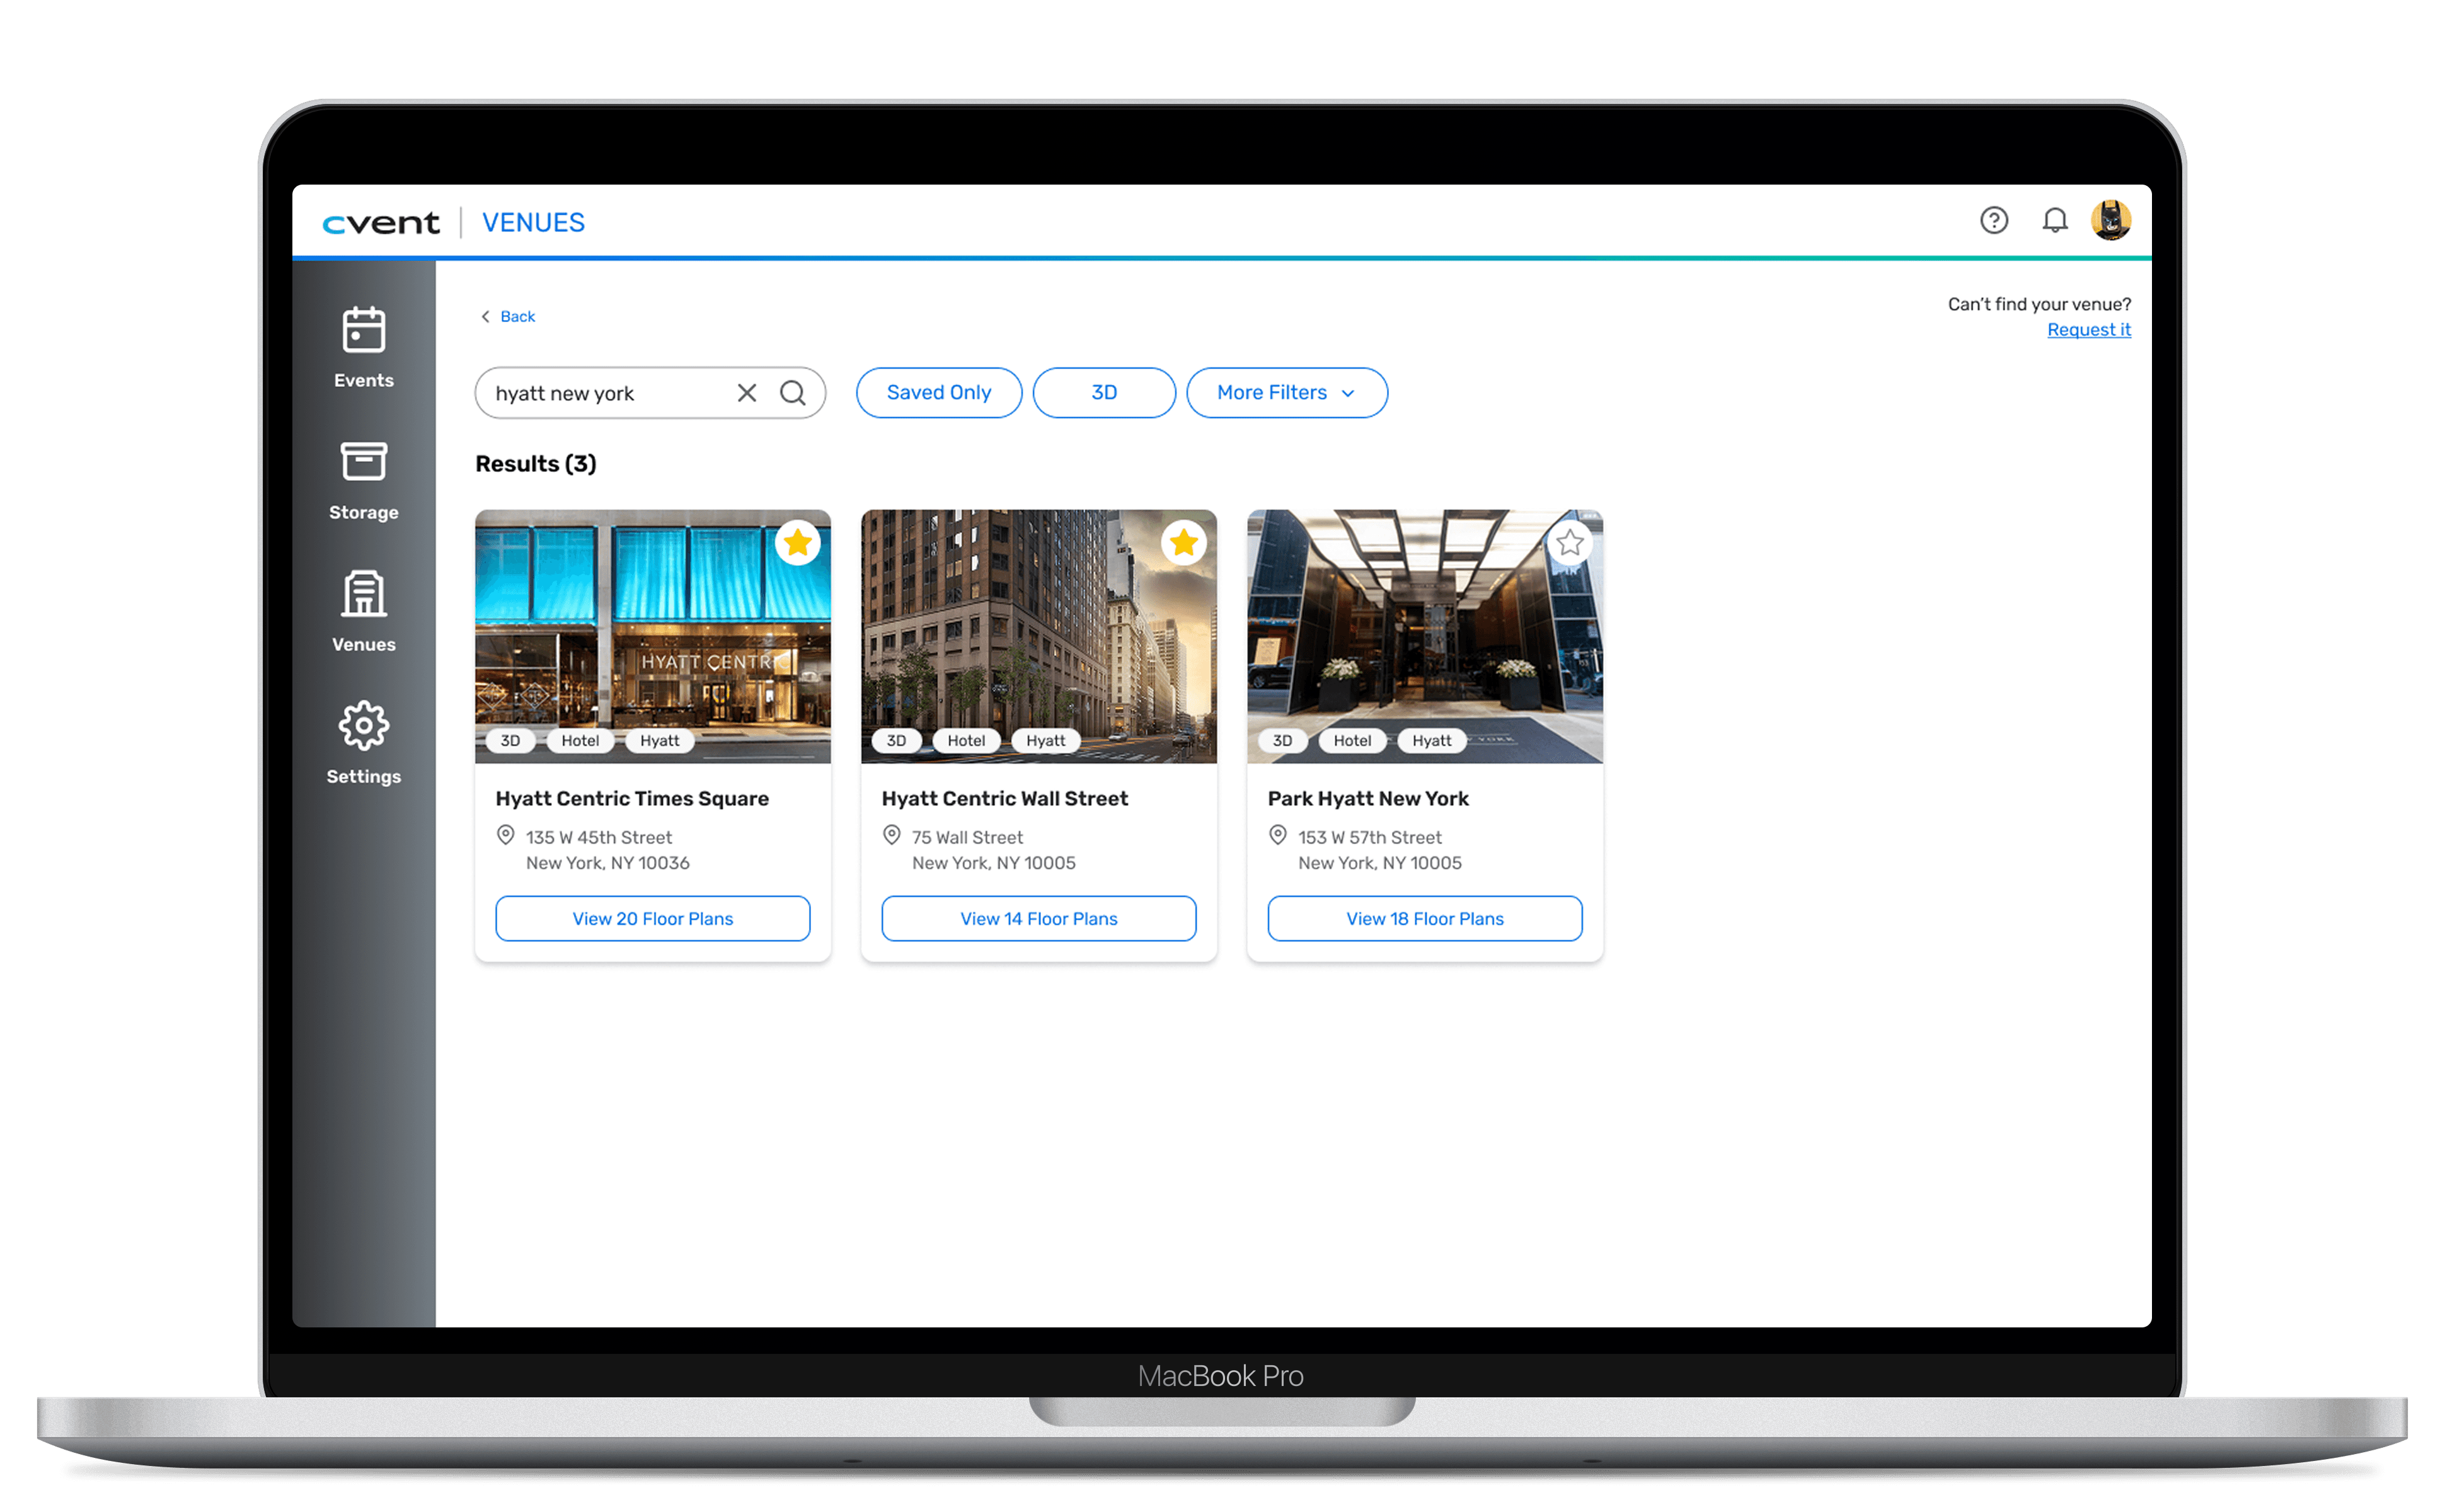Toggle the Saved Only filter
The width and height of the screenshot is (2445, 1512).
938,393
